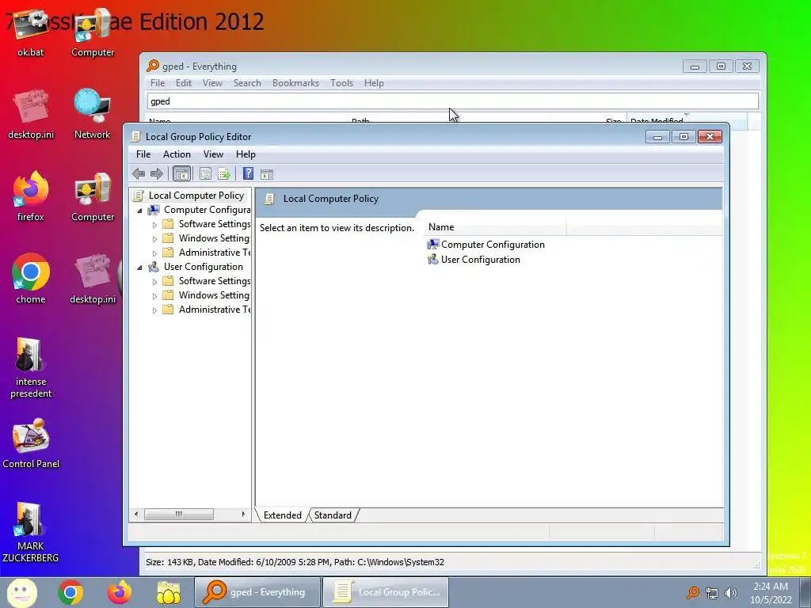The height and width of the screenshot is (608, 811).
Task: Click the network tray icon
Action: click(712, 592)
